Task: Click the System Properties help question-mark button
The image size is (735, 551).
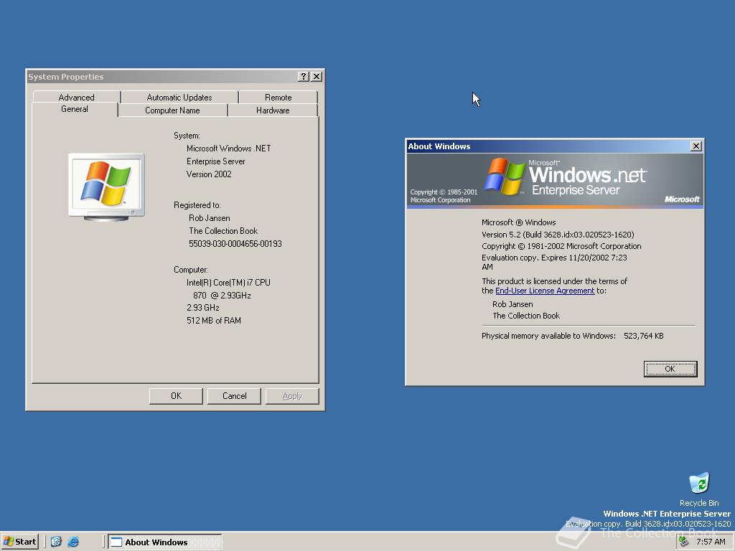Action: coord(304,76)
